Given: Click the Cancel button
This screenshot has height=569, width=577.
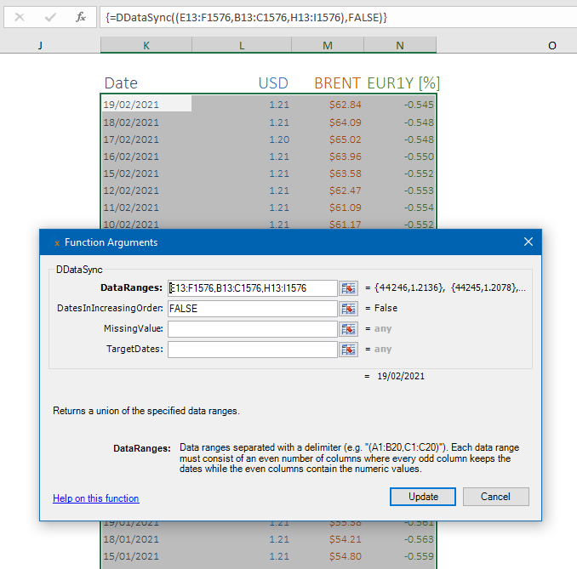Looking at the screenshot, I should pos(495,497).
